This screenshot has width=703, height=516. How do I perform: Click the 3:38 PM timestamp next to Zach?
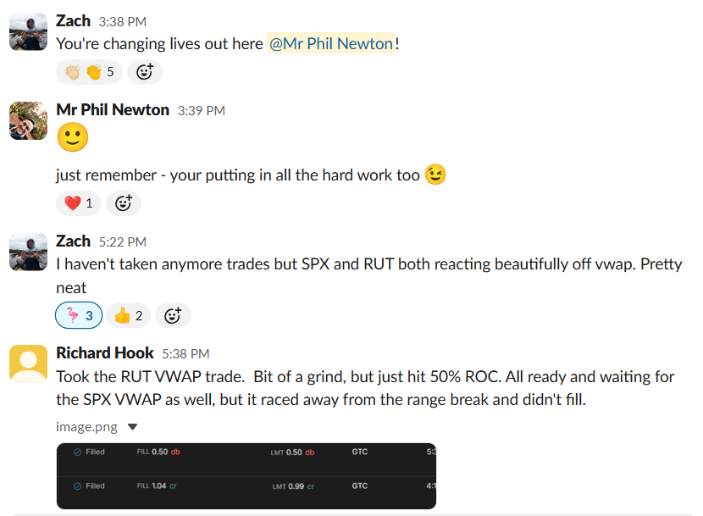pos(122,20)
